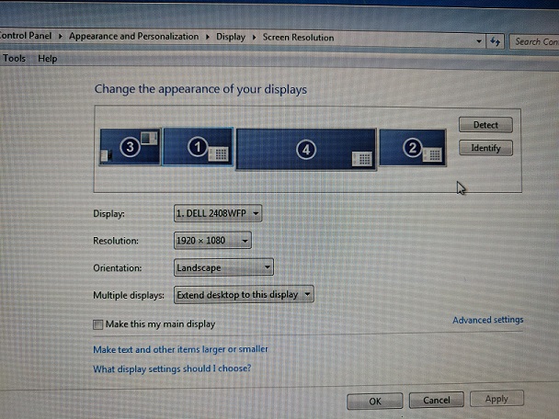Expand the Resolution dropdown

[x=212, y=241]
